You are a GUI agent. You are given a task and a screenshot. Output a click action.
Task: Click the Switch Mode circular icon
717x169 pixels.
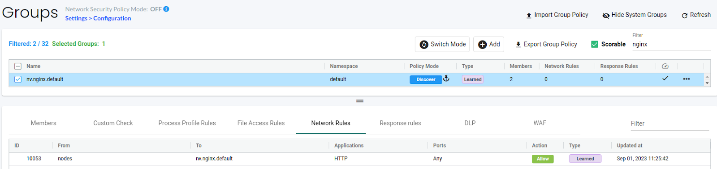424,44
